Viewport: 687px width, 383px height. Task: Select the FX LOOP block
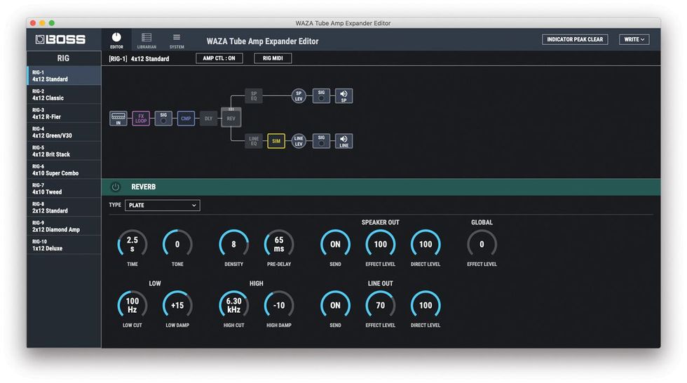point(141,119)
